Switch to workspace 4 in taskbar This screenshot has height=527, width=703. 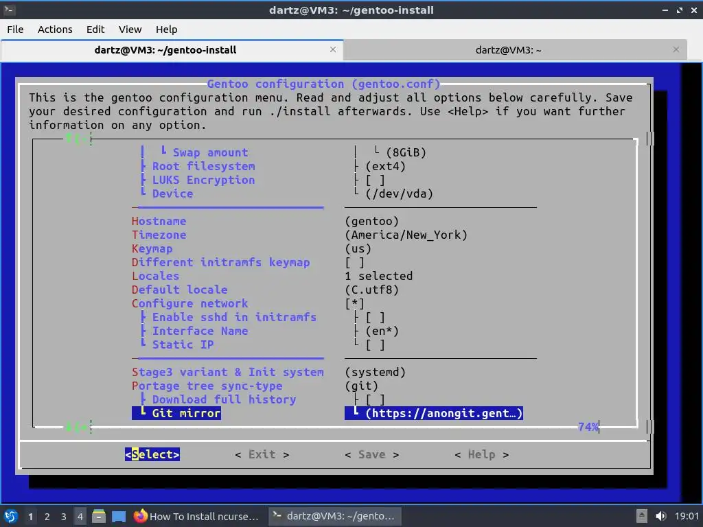click(x=80, y=516)
